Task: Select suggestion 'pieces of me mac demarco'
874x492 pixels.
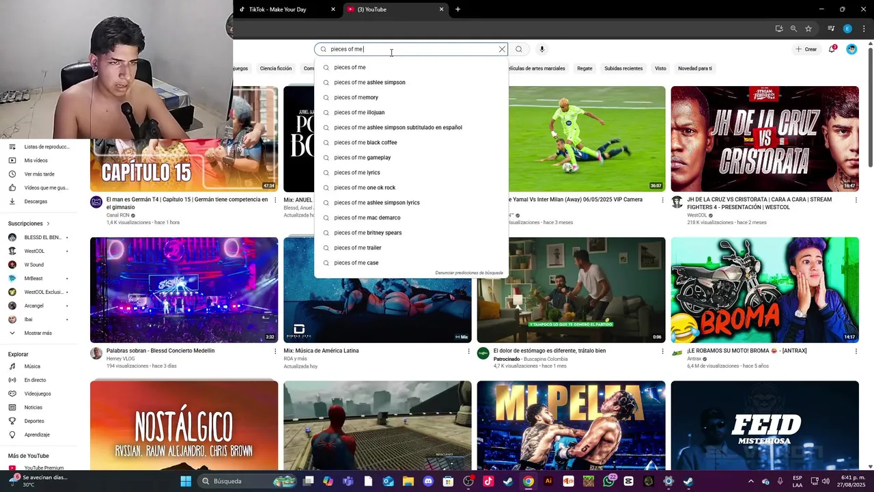Action: (x=411, y=218)
